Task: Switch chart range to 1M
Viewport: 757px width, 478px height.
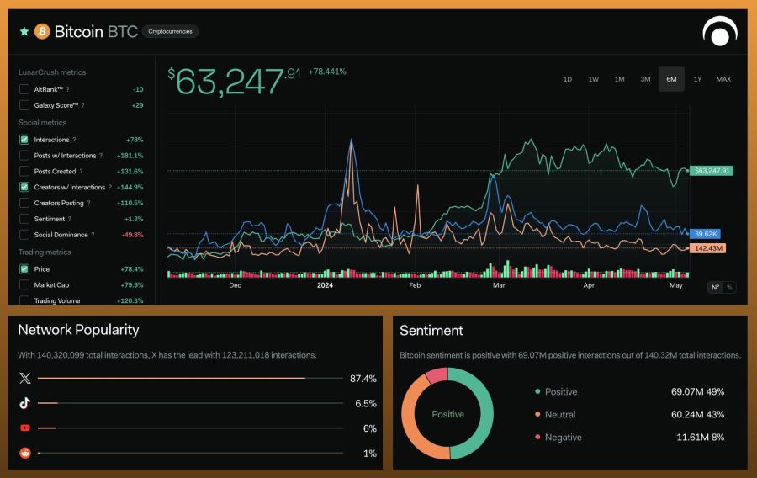Action: (x=619, y=79)
